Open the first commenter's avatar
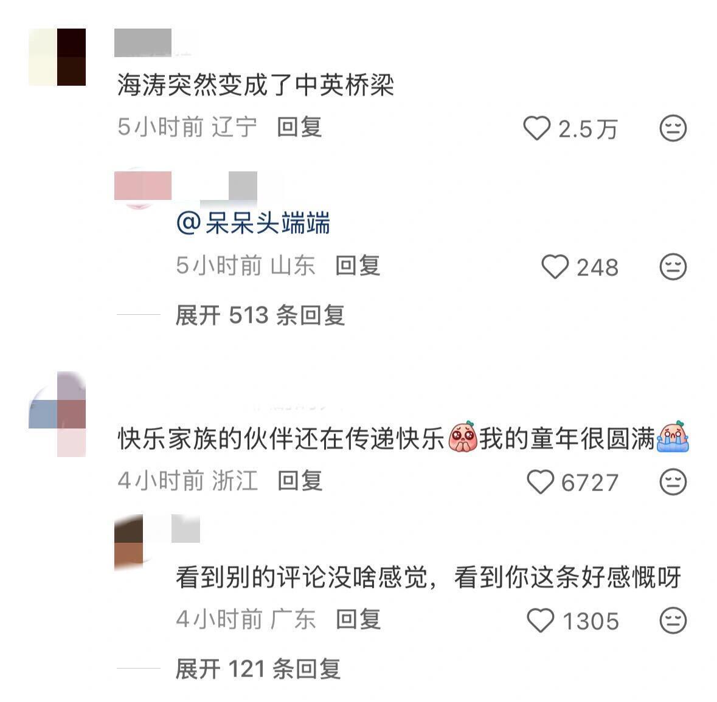This screenshot has width=717, height=702. (x=57, y=57)
